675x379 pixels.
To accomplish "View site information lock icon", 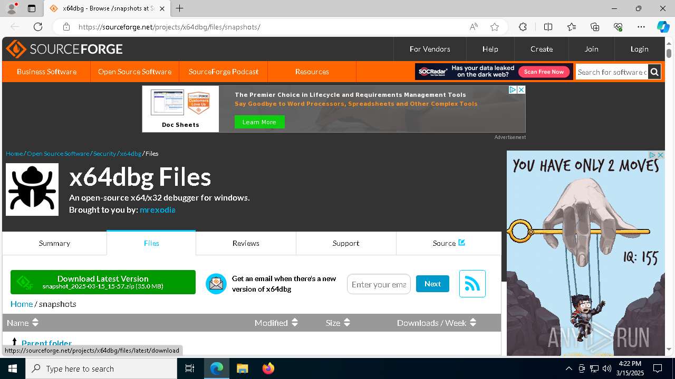I will (66, 27).
